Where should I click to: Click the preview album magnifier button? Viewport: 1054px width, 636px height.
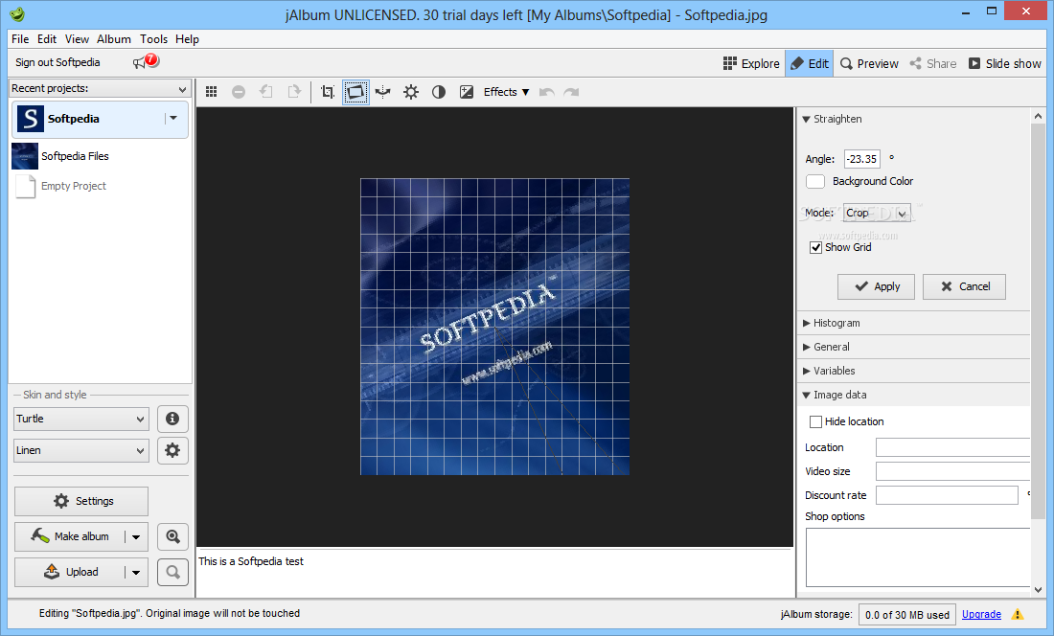coord(172,536)
